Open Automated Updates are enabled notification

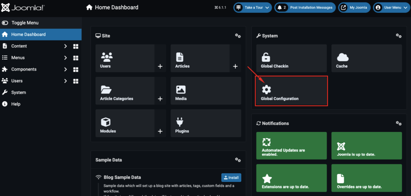tap(291, 145)
